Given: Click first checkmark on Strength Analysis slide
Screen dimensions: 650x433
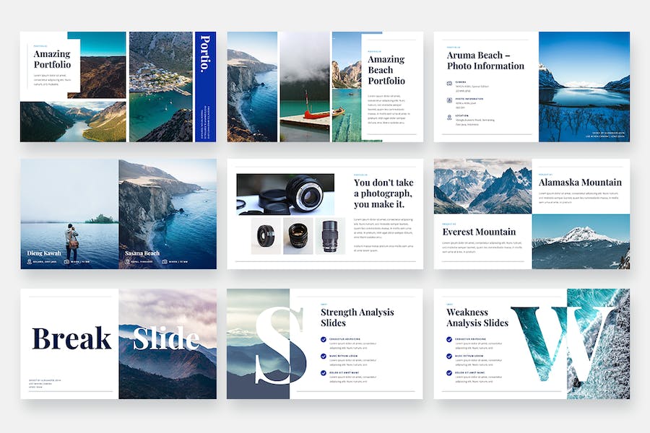Looking at the screenshot, I should (324, 339).
